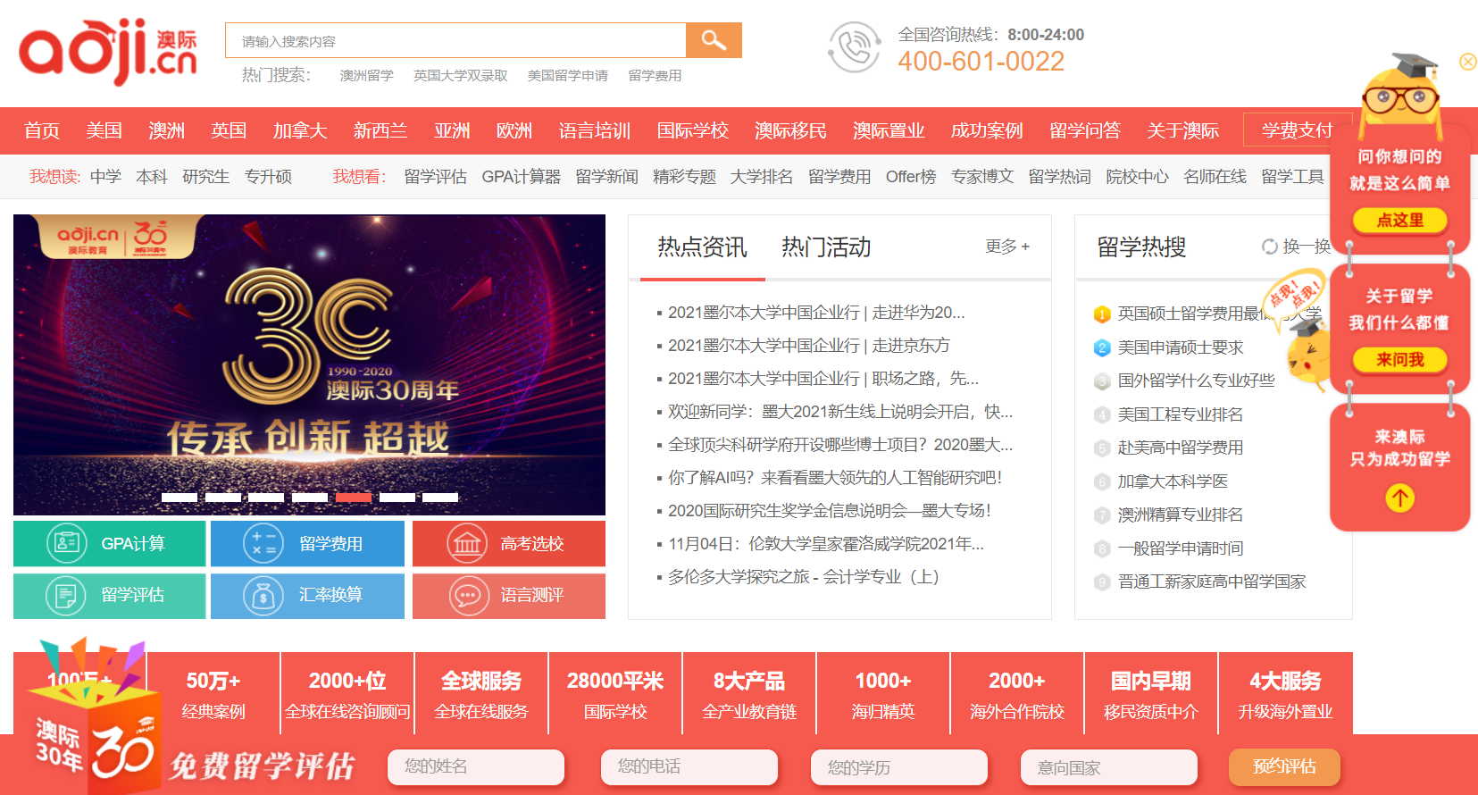
Task: Expand the 美国 navigation menu
Action: click(x=104, y=130)
